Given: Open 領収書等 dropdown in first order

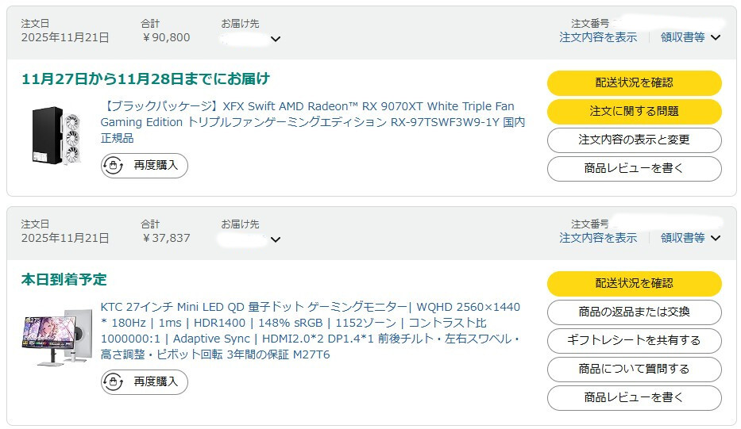Looking at the screenshot, I should [690, 37].
